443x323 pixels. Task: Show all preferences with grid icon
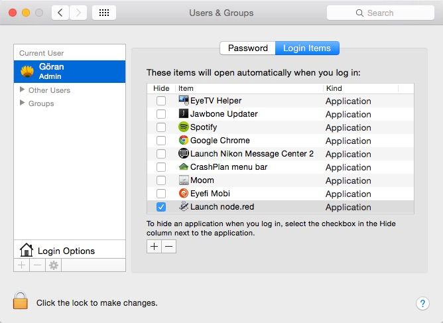pyautogui.click(x=104, y=13)
